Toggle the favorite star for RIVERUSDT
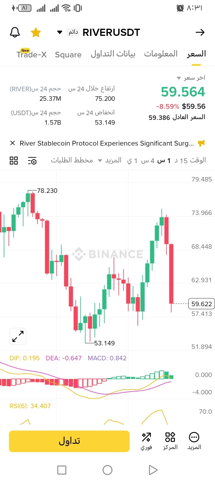The image size is (215, 482). pyautogui.click(x=36, y=32)
